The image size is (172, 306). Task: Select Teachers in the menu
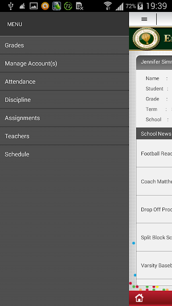(x=64, y=136)
